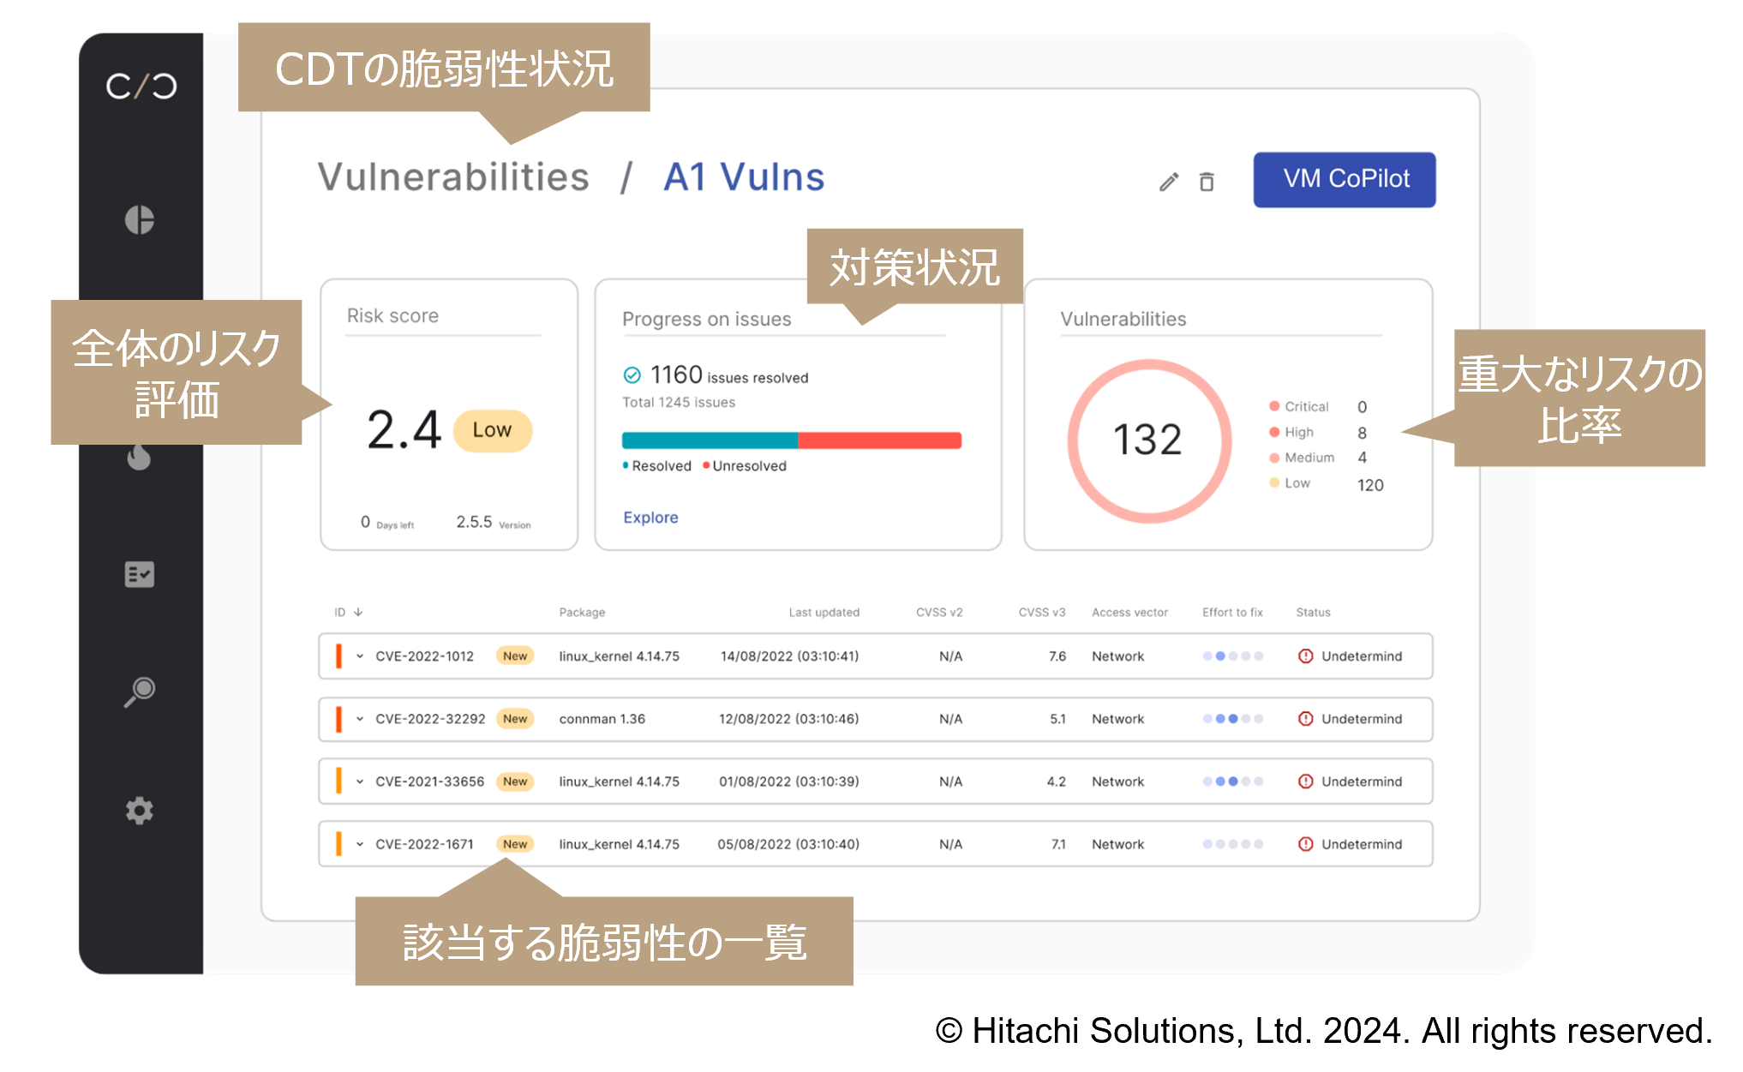The image size is (1743, 1072).
Task: Click the 2.4 risk score value
Action: tap(404, 430)
